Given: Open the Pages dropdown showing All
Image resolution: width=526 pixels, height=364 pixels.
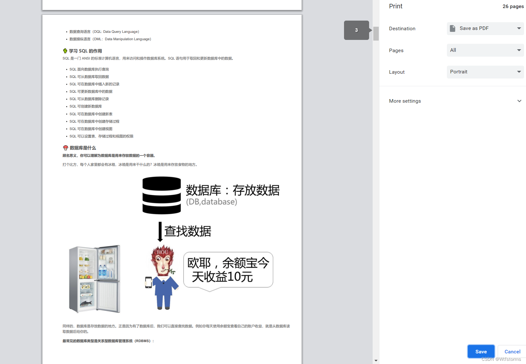Looking at the screenshot, I should pos(485,50).
